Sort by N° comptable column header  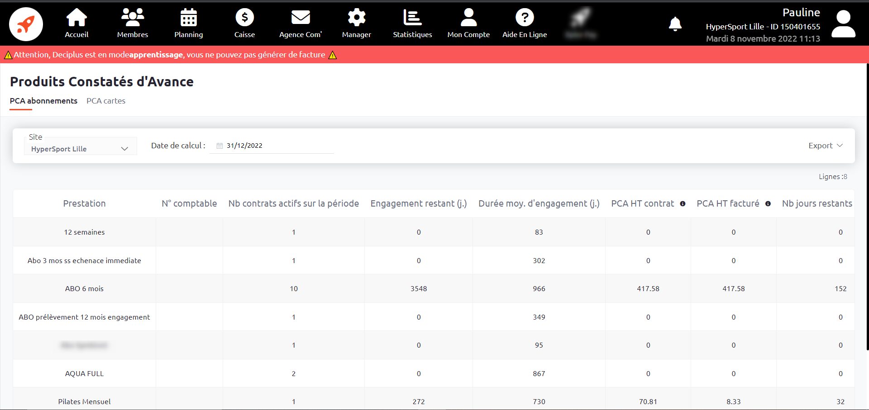click(x=189, y=203)
